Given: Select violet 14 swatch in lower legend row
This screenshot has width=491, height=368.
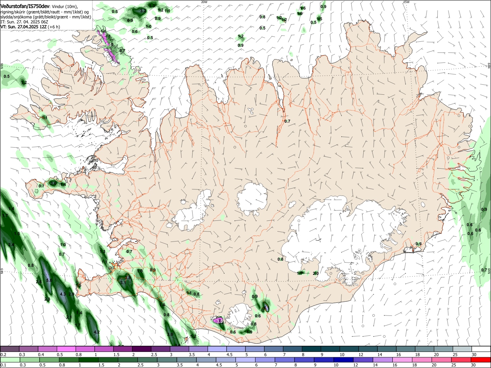Looking at the screenshot, I should click(382, 360).
